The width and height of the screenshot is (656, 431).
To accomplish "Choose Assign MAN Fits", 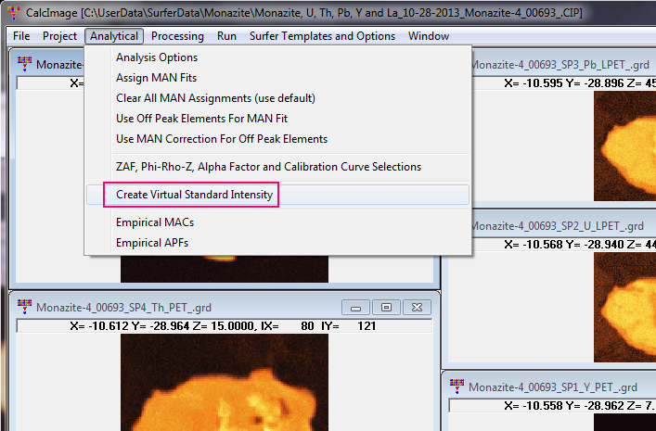I will pos(156,78).
